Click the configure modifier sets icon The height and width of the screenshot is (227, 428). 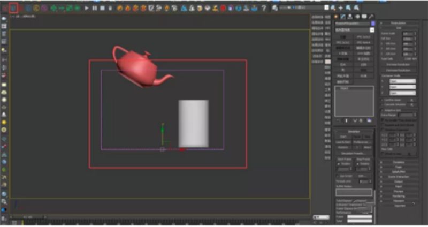[369, 120]
